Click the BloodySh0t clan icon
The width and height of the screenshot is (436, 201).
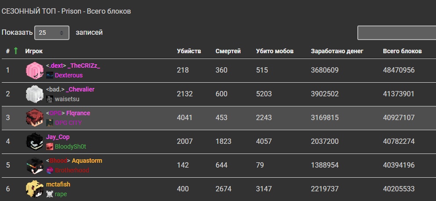click(x=50, y=146)
